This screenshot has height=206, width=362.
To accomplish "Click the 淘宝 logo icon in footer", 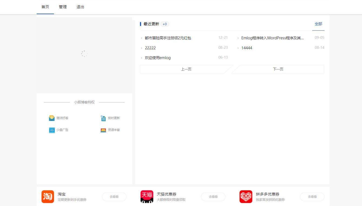I will click(x=47, y=197).
